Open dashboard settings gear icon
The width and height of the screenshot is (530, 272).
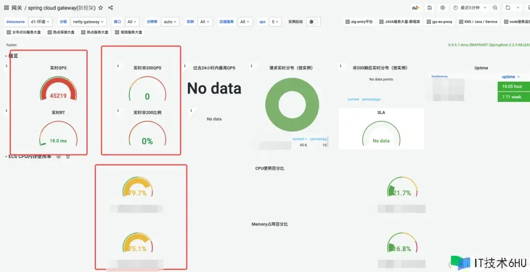click(443, 8)
